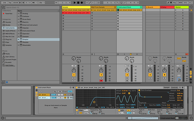Screen dimensions: 194x121
Task: Adjust Simpler Volume knob at -12.0 dB
Action: [177, 112]
